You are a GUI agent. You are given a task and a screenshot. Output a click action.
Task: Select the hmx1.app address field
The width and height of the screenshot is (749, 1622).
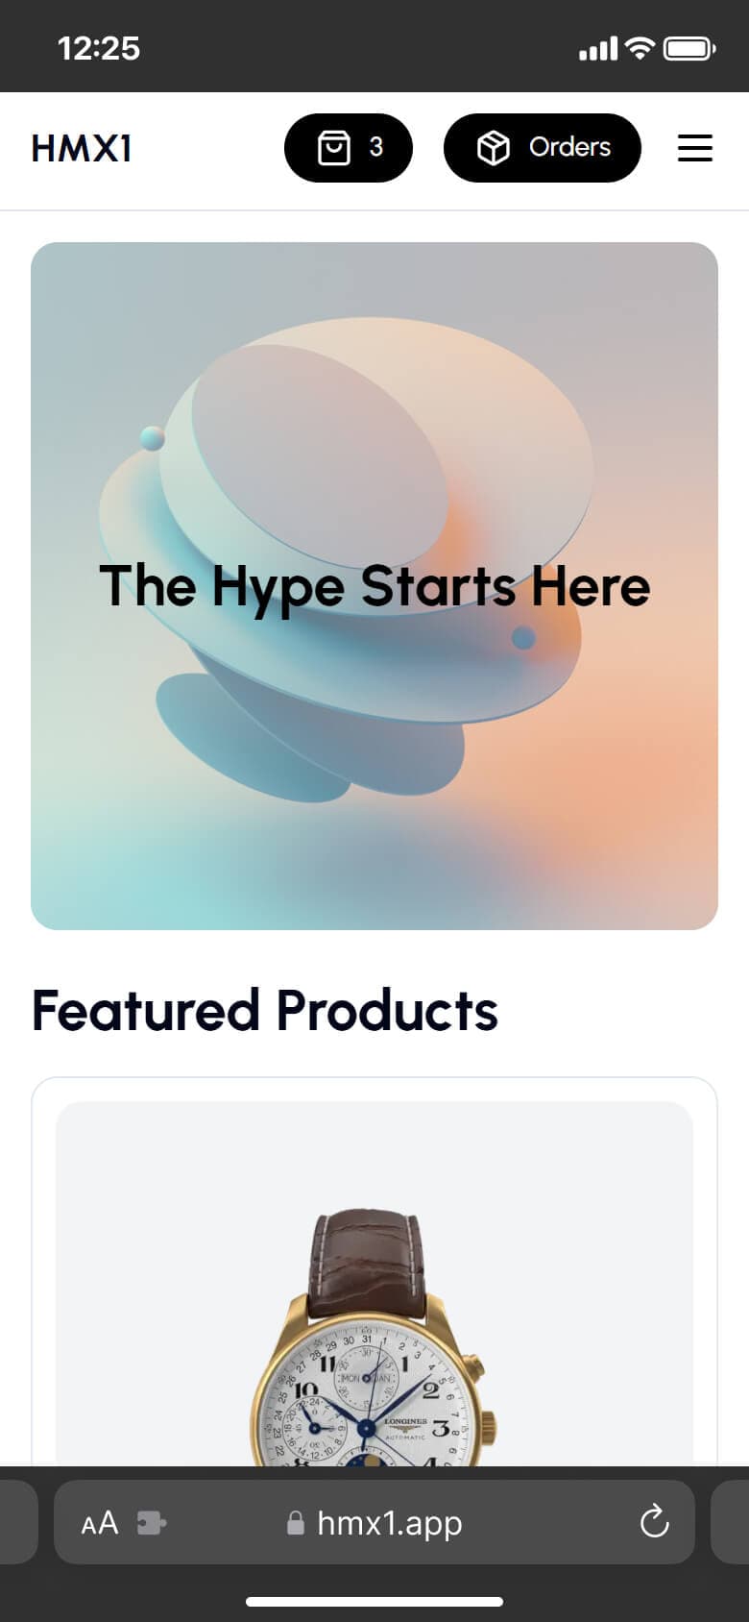coord(374,1522)
